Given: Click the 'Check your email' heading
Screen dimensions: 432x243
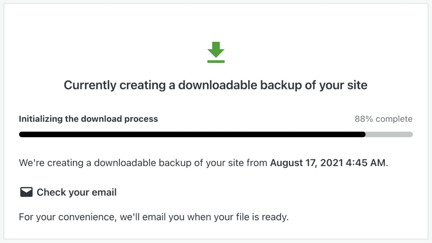Looking at the screenshot, I should pos(77,192).
